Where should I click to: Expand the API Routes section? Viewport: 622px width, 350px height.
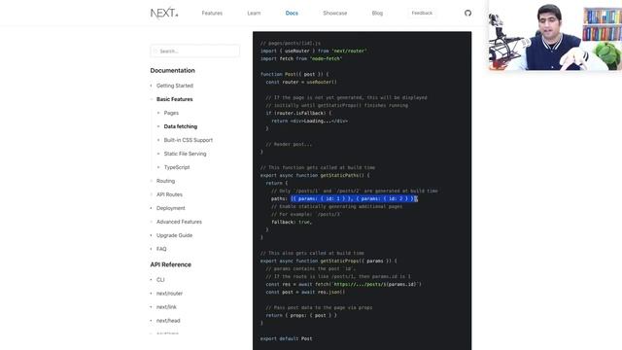[x=169, y=194]
